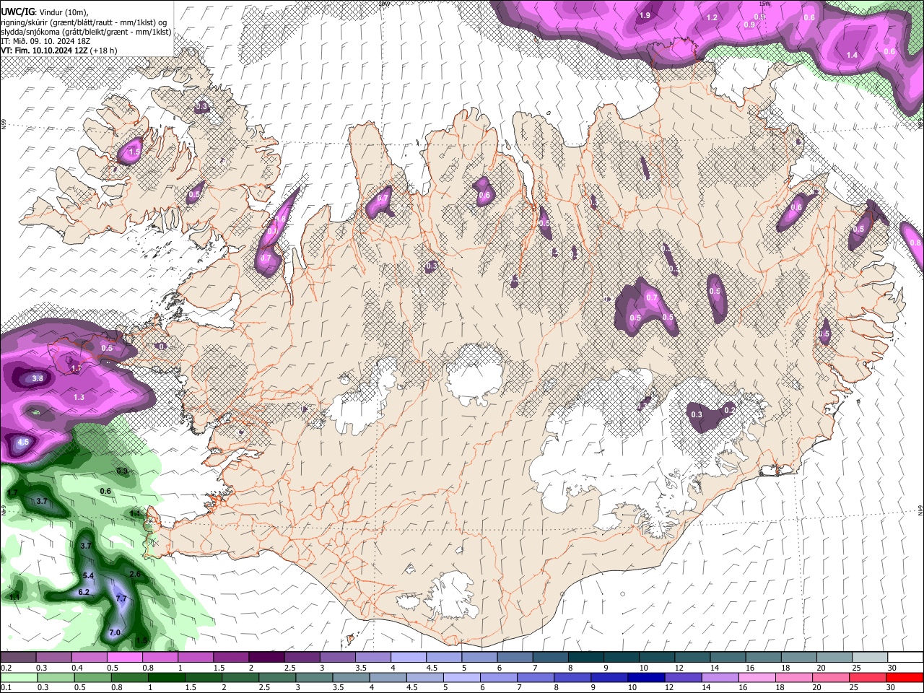Click the '0.2' label in the snow scale
This screenshot has width=924, height=693.
(x=6, y=668)
